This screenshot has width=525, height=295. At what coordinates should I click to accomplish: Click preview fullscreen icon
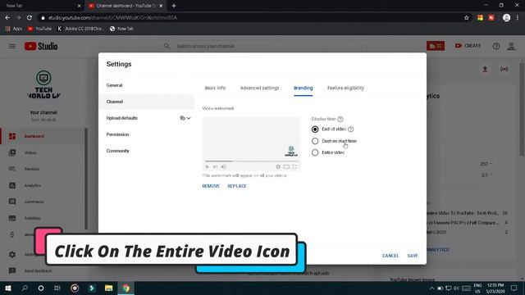pos(294,166)
